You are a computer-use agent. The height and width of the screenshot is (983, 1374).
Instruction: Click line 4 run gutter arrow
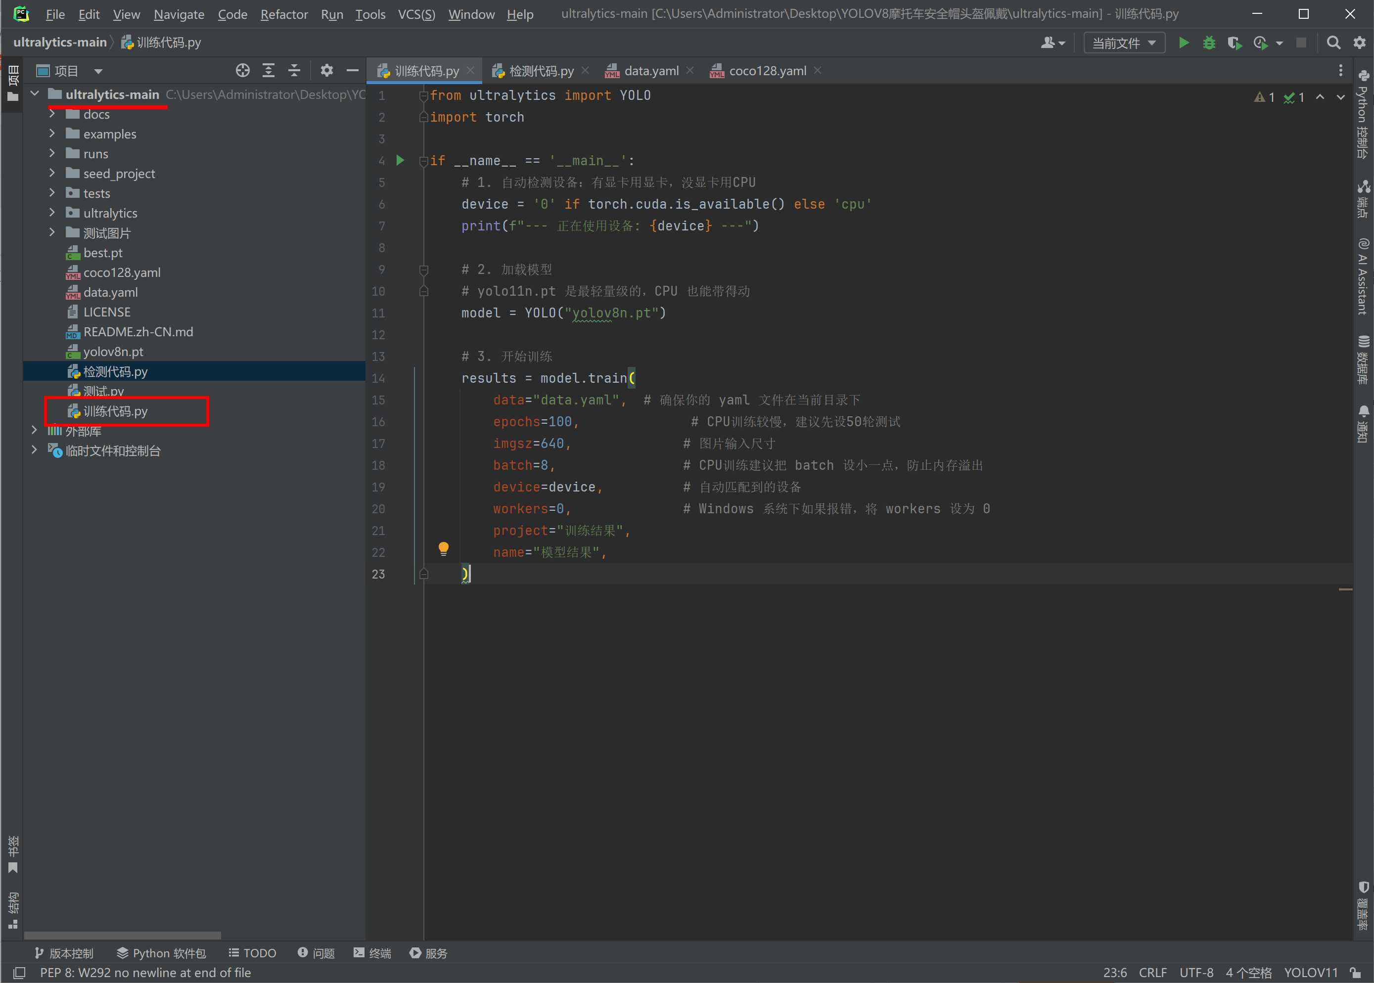tap(400, 160)
